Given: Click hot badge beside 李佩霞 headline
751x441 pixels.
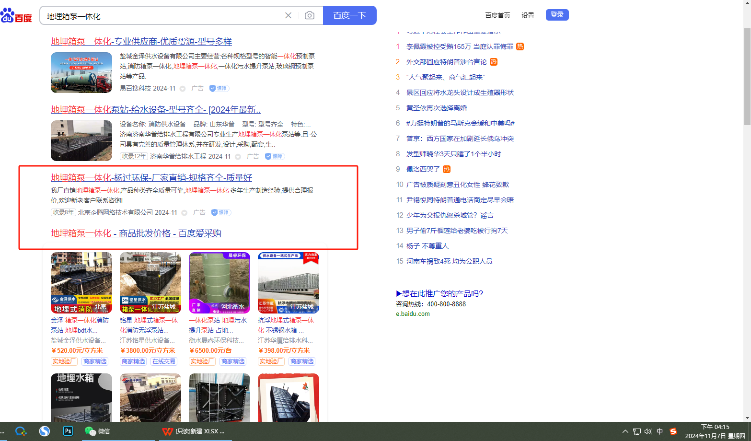Looking at the screenshot, I should click(520, 46).
